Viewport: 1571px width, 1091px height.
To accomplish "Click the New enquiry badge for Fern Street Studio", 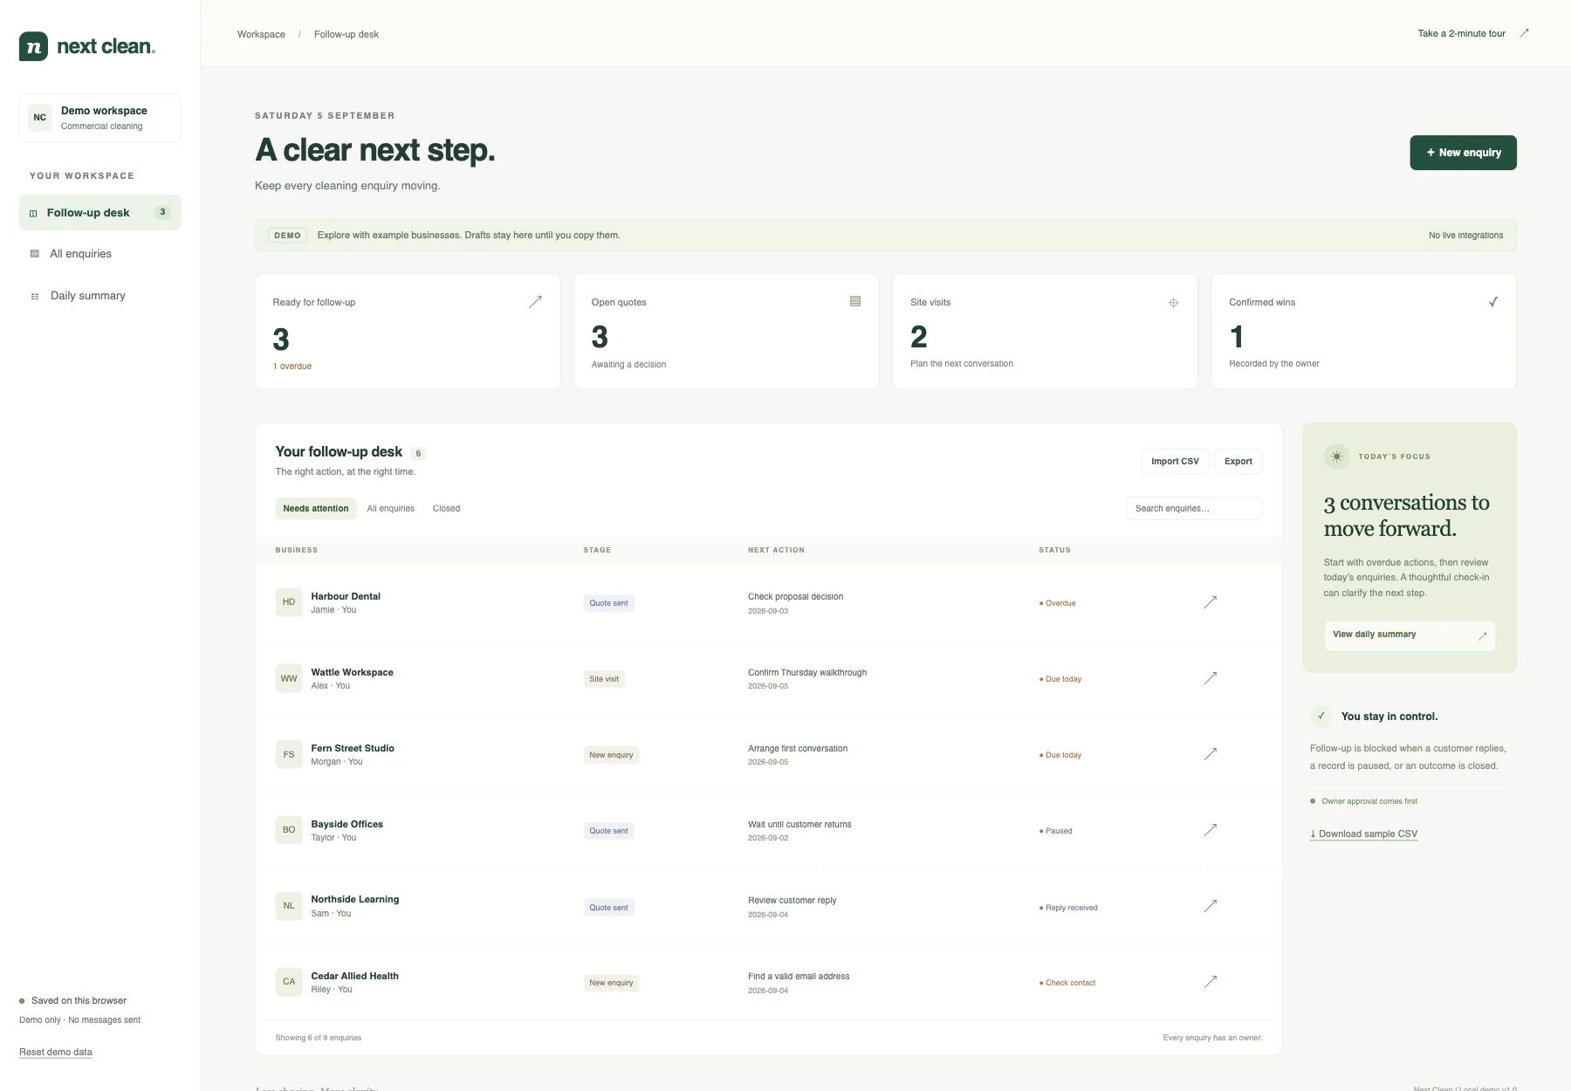I will pyautogui.click(x=611, y=755).
